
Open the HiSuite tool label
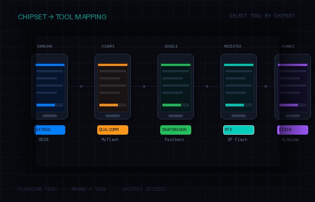tap(290, 140)
